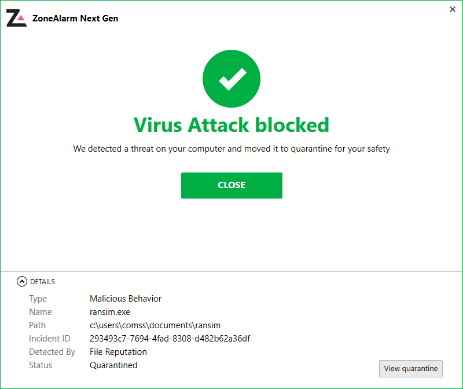Click the File Reputation detection label
This screenshot has width=463, height=389.
tap(118, 351)
